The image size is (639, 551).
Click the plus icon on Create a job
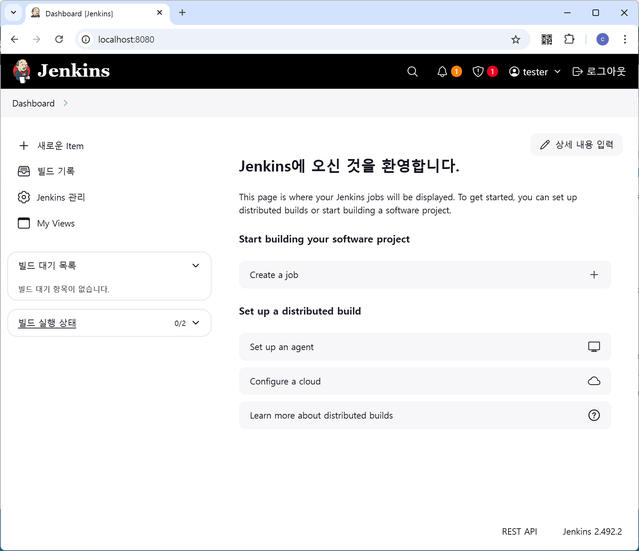594,274
